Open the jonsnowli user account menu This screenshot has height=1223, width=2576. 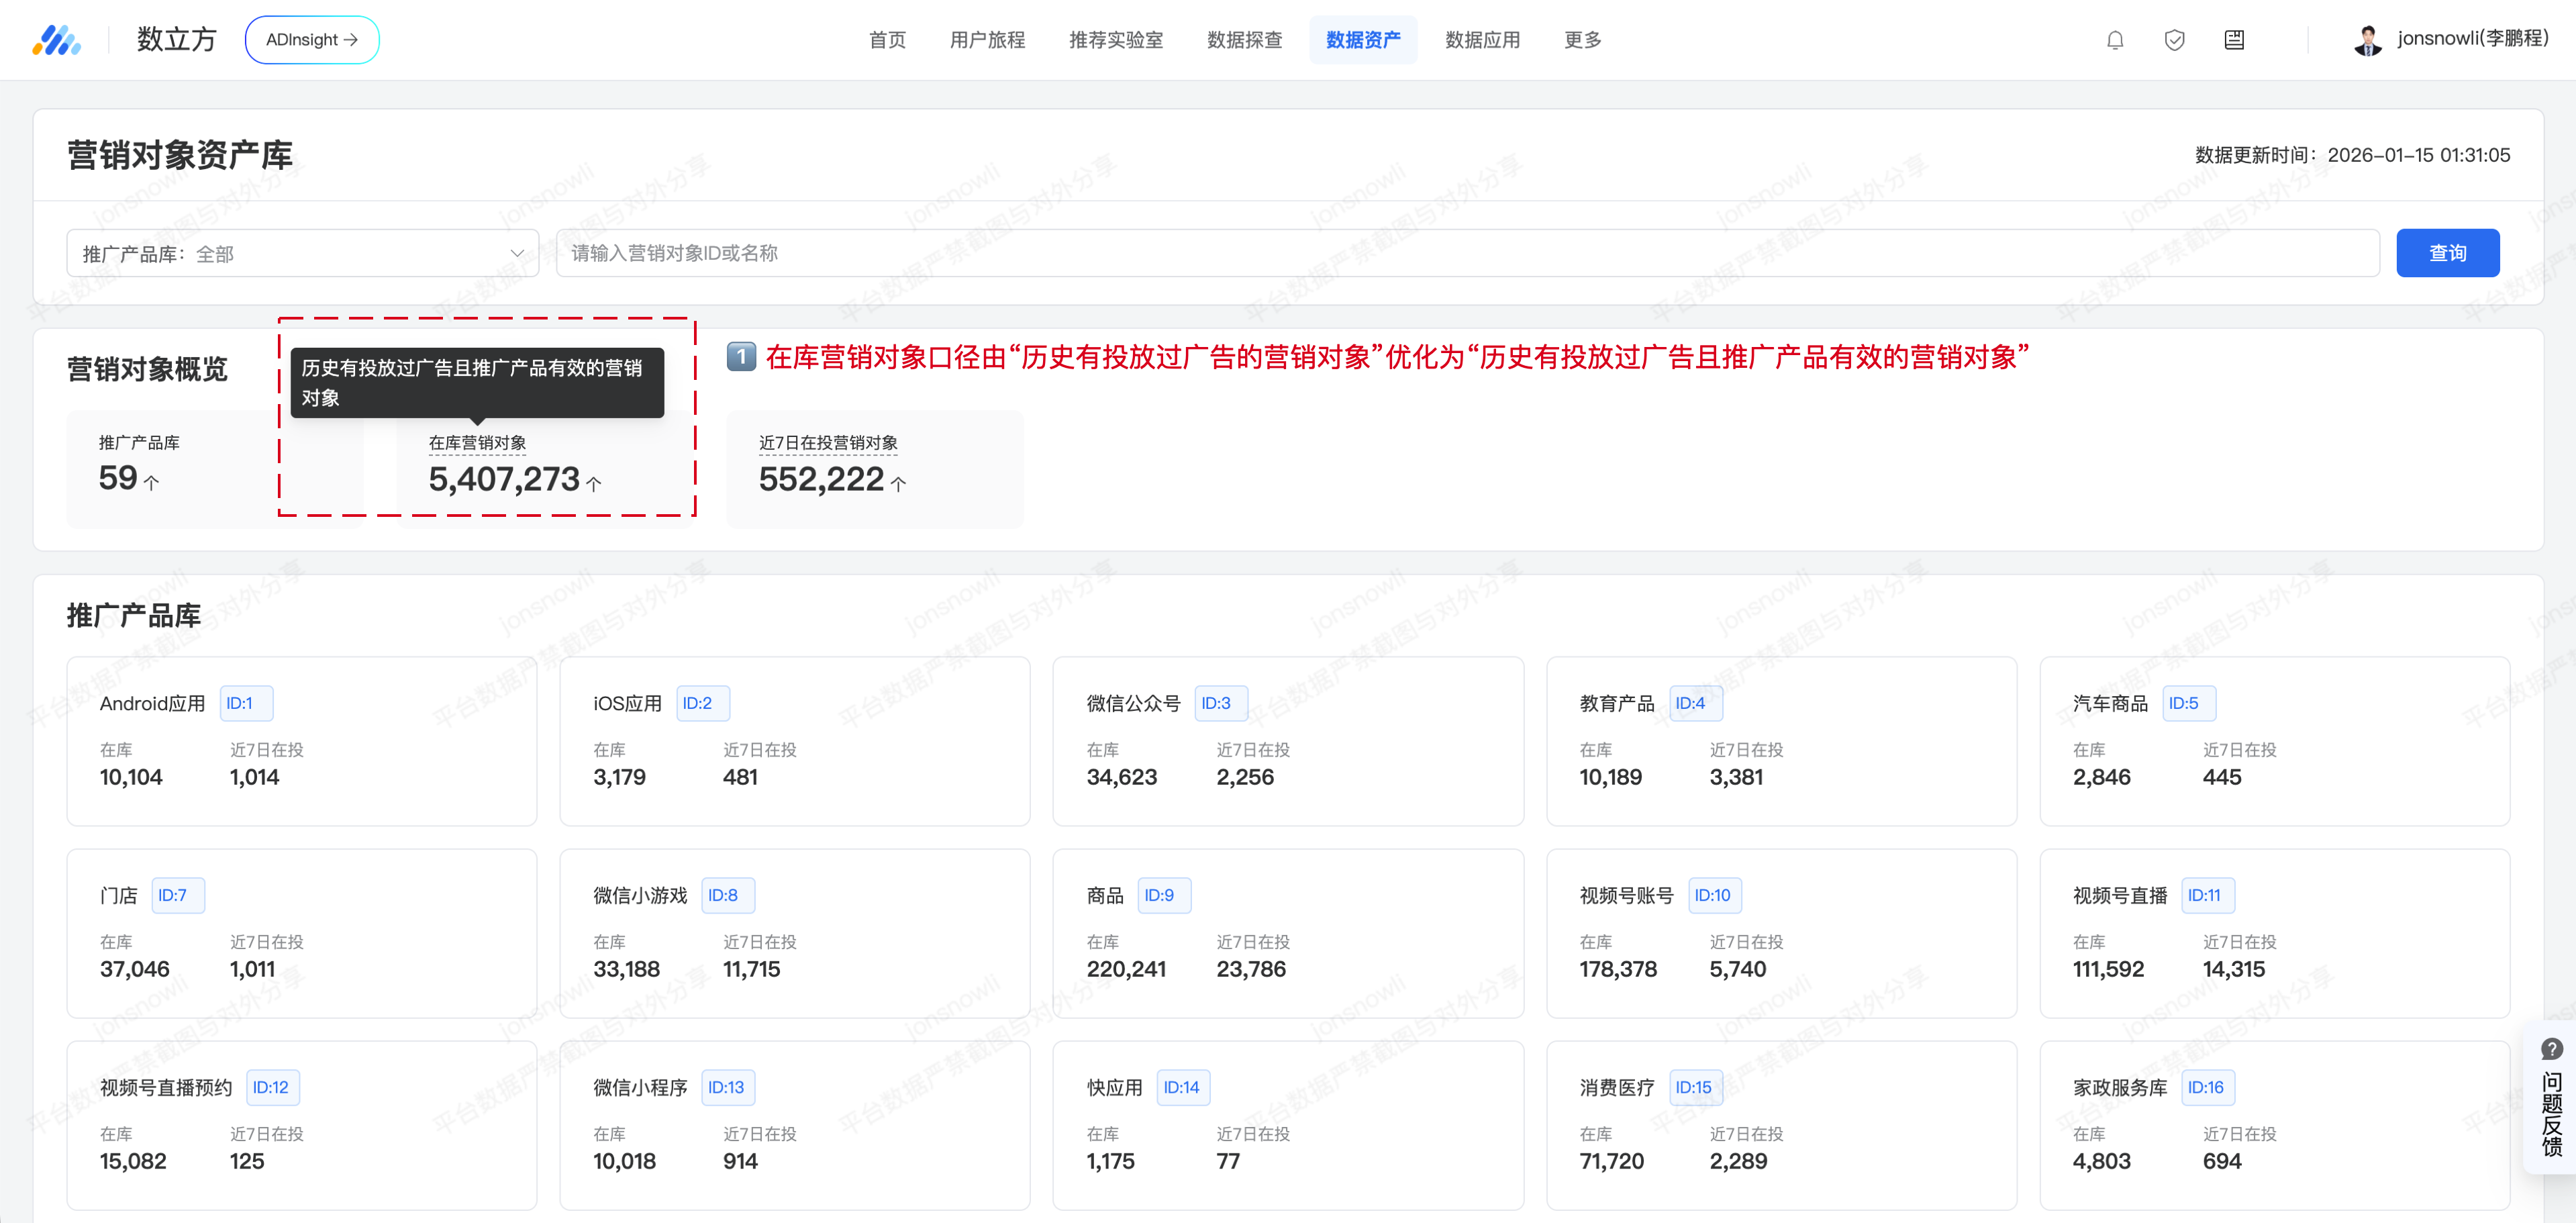[2472, 39]
